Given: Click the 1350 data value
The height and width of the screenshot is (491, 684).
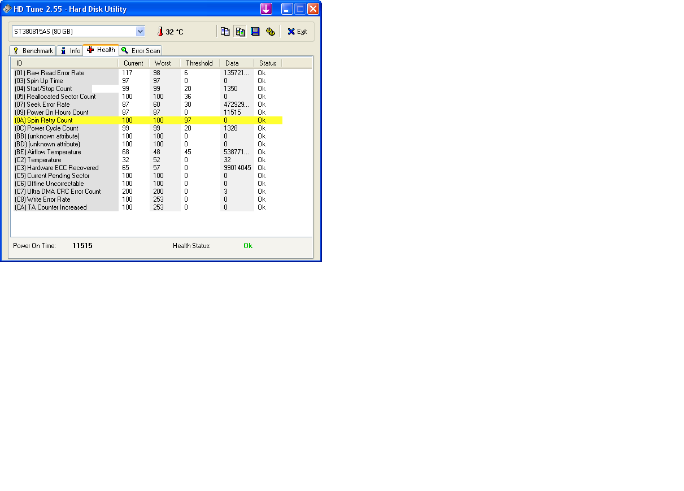Looking at the screenshot, I should 230,89.
